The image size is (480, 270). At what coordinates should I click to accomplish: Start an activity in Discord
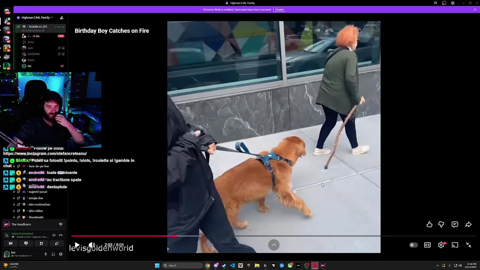pos(41,243)
